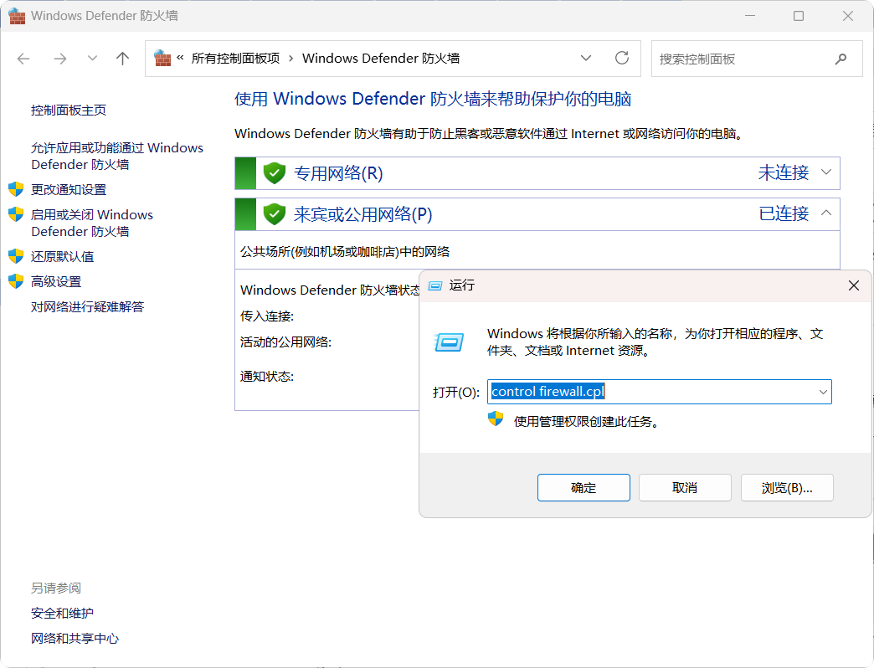Click the firewall icon in the address bar
Image resolution: width=874 pixels, height=668 pixels.
coord(162,58)
